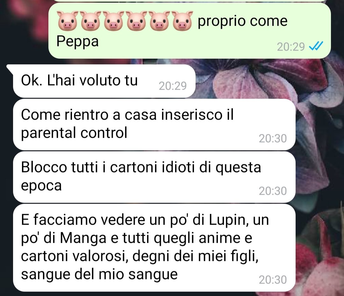Image resolution: width=344 pixels, height=296 pixels.
Task: Tap the word 'Peppa' in the sent message
Action: coord(77,42)
